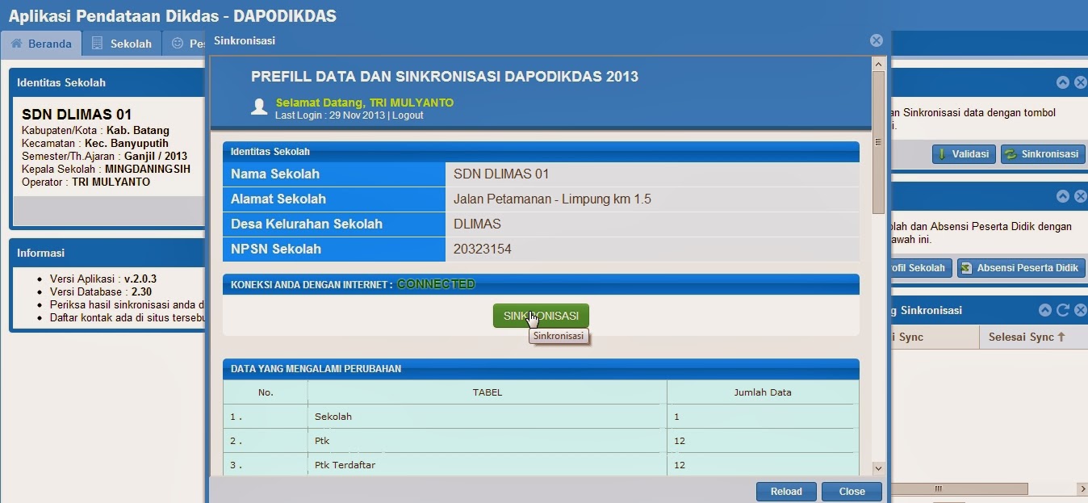Click the Close button at the dialog bottom

(852, 491)
